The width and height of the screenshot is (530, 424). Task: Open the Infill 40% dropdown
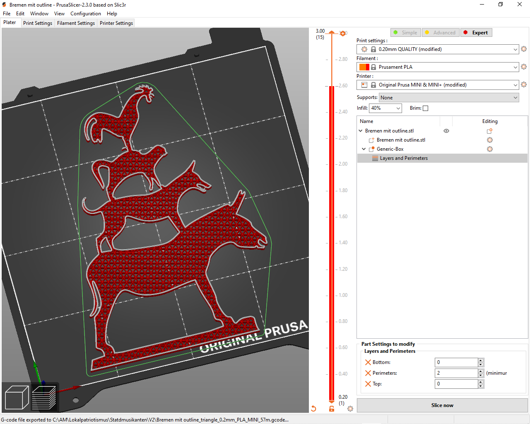(385, 108)
